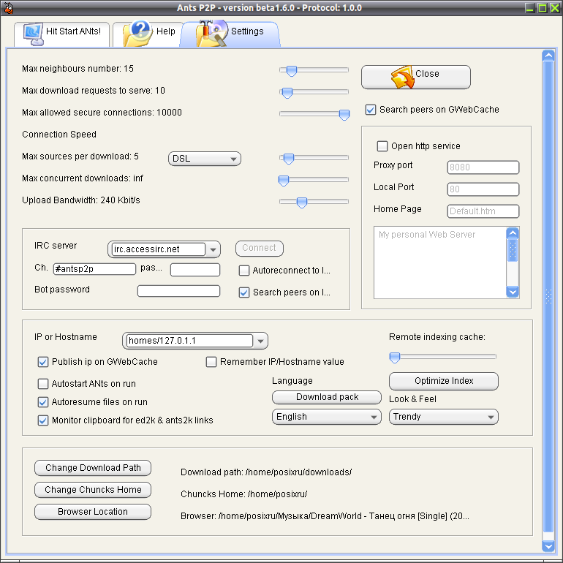
Task: Click the question mark folder Help icon
Action: [137, 34]
